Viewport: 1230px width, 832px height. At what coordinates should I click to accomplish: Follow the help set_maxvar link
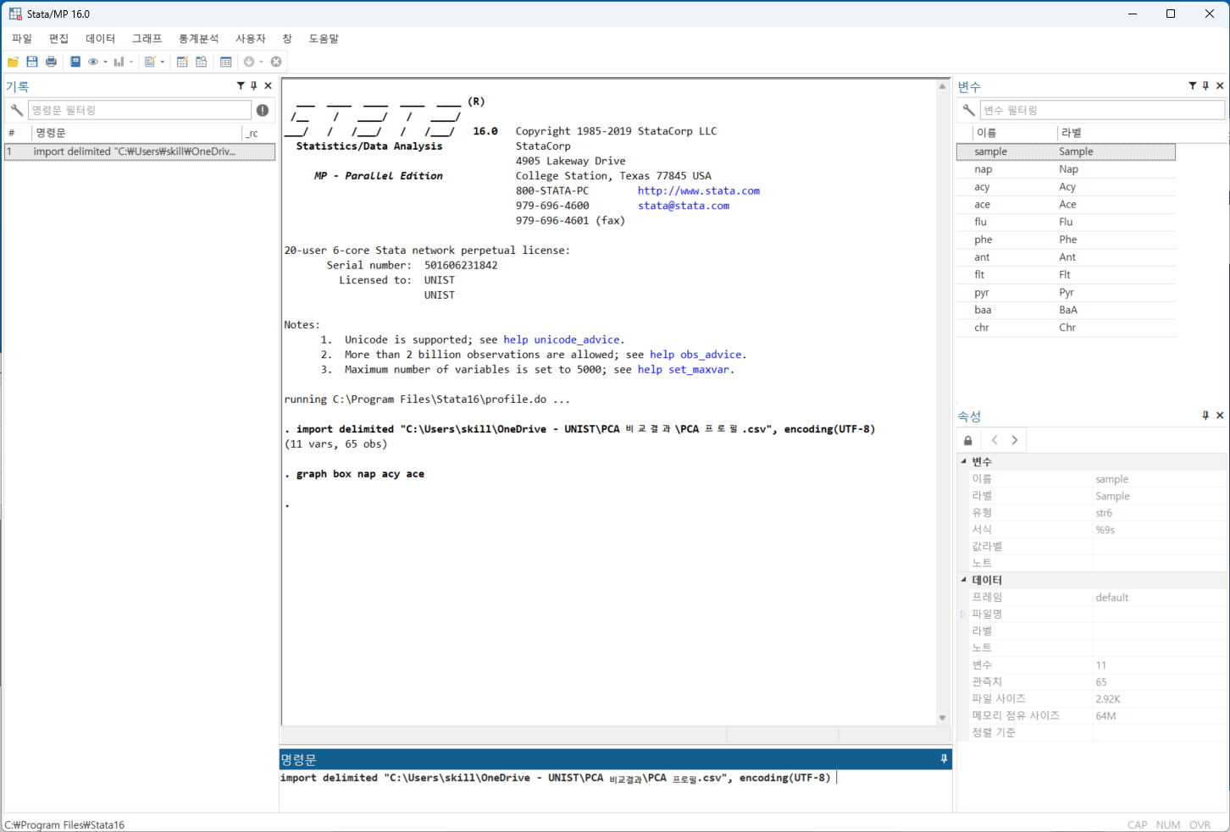pos(683,369)
